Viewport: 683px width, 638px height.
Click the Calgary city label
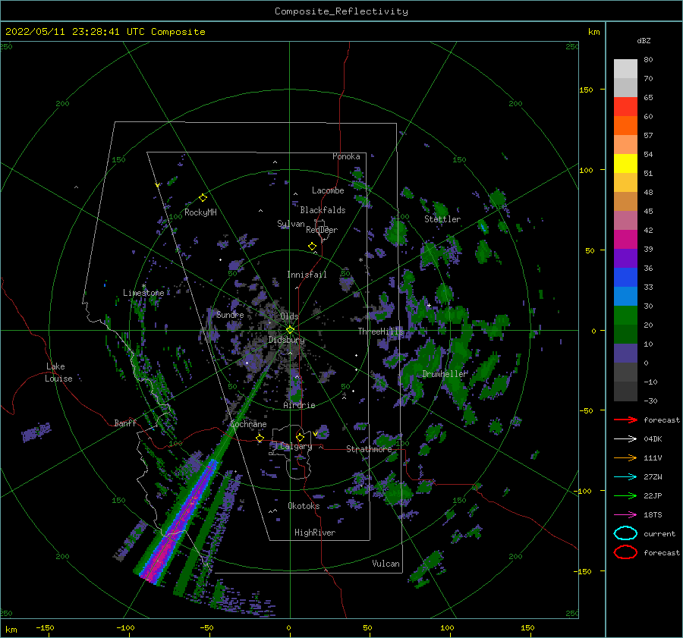coord(296,446)
